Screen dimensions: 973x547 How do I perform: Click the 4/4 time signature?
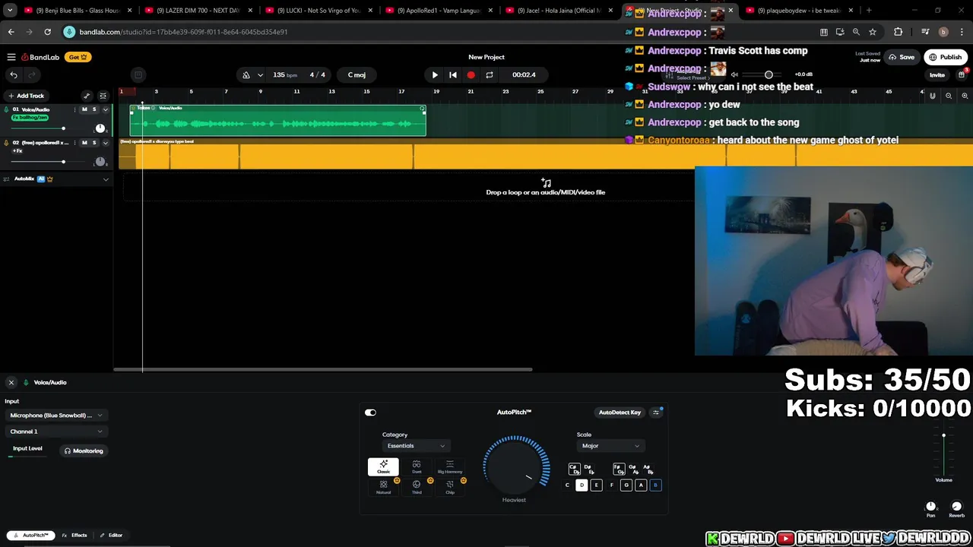[x=318, y=75]
